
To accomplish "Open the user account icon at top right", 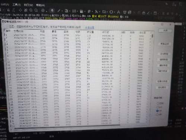I will [174, 4].
